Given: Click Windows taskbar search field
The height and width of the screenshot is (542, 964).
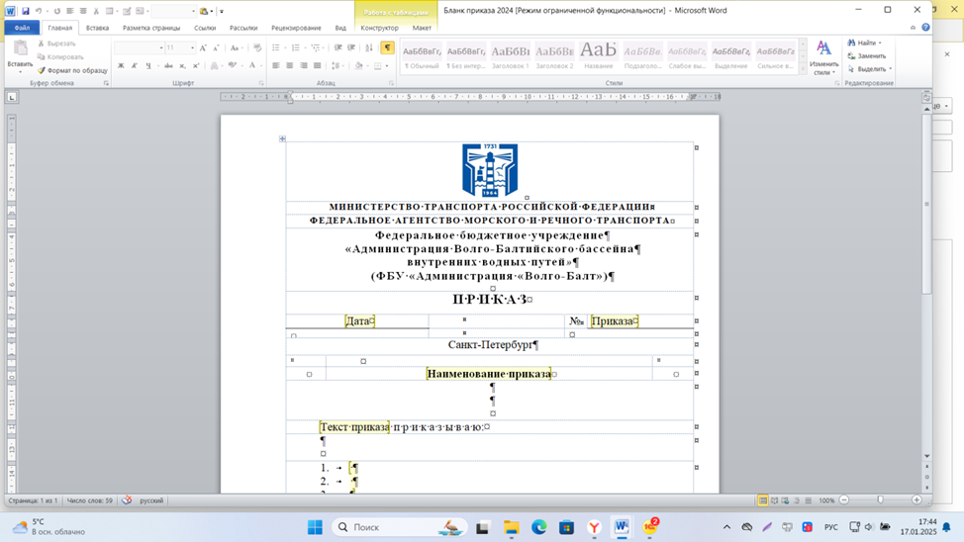Looking at the screenshot, I should click(400, 527).
